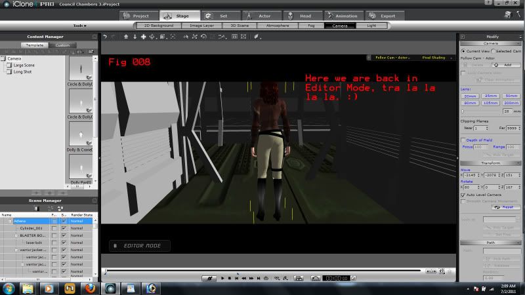Open the file explorer folder taskbar icon
This screenshot has width=525, height=295.
pos(28,288)
